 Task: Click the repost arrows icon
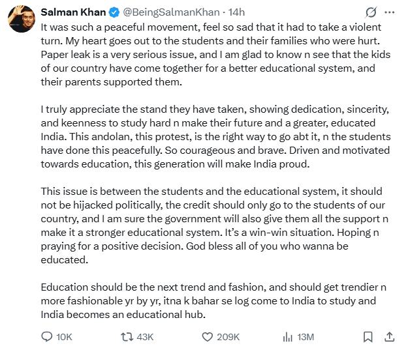pos(127,337)
